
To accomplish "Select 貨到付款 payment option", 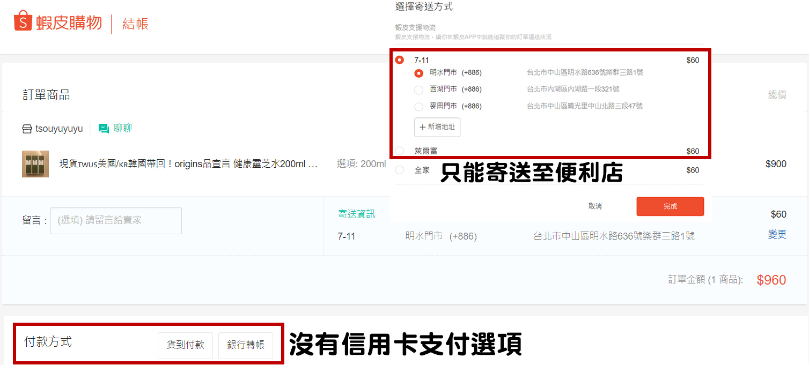I will coord(185,346).
